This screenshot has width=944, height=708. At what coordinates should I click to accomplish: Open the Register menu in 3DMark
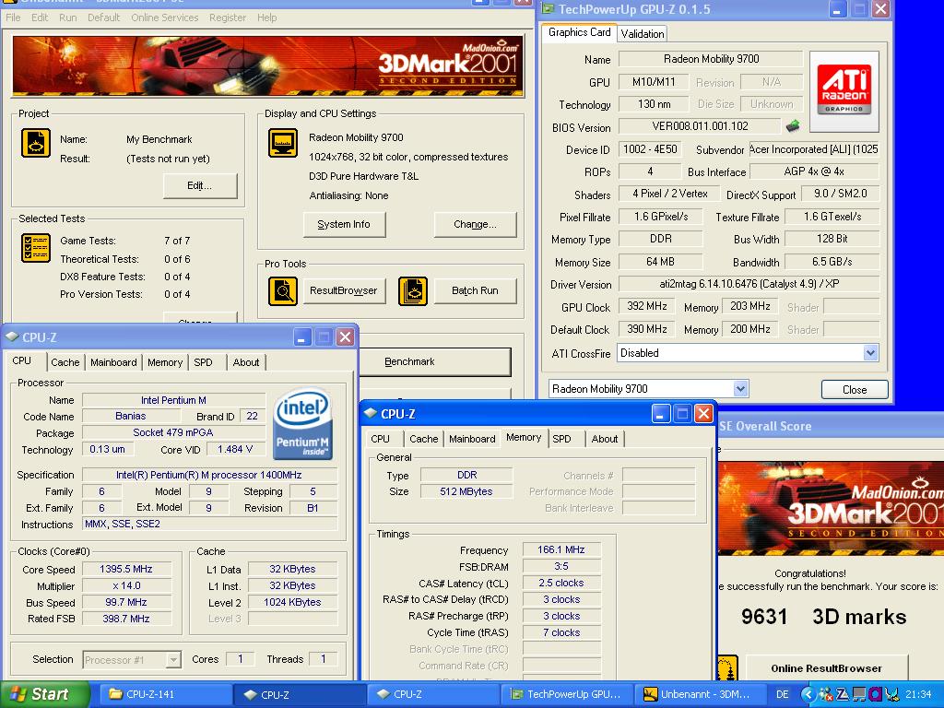(228, 18)
